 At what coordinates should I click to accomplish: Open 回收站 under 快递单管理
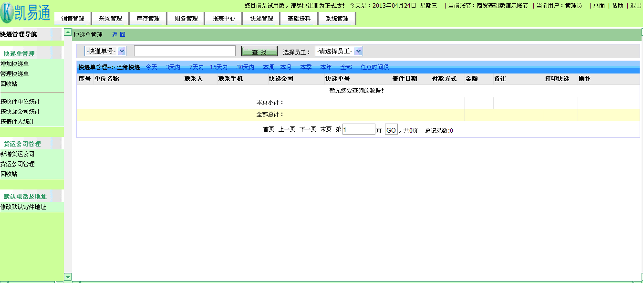pos(9,84)
